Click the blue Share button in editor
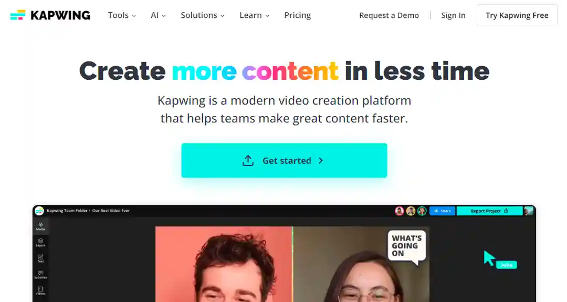 442,211
